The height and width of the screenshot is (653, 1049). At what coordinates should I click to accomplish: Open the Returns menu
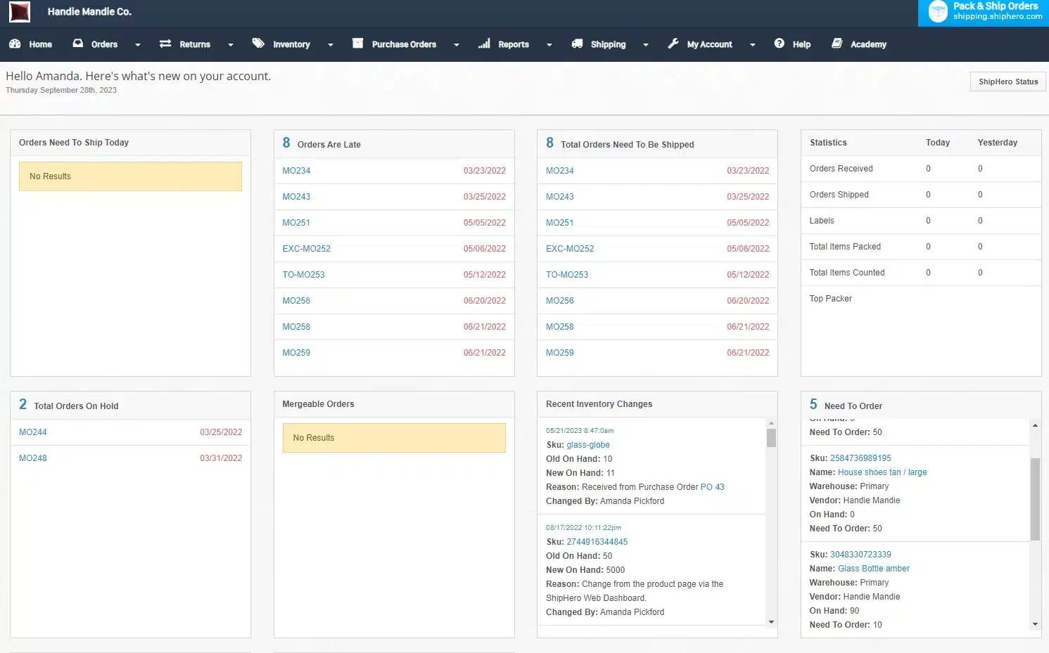pos(195,44)
